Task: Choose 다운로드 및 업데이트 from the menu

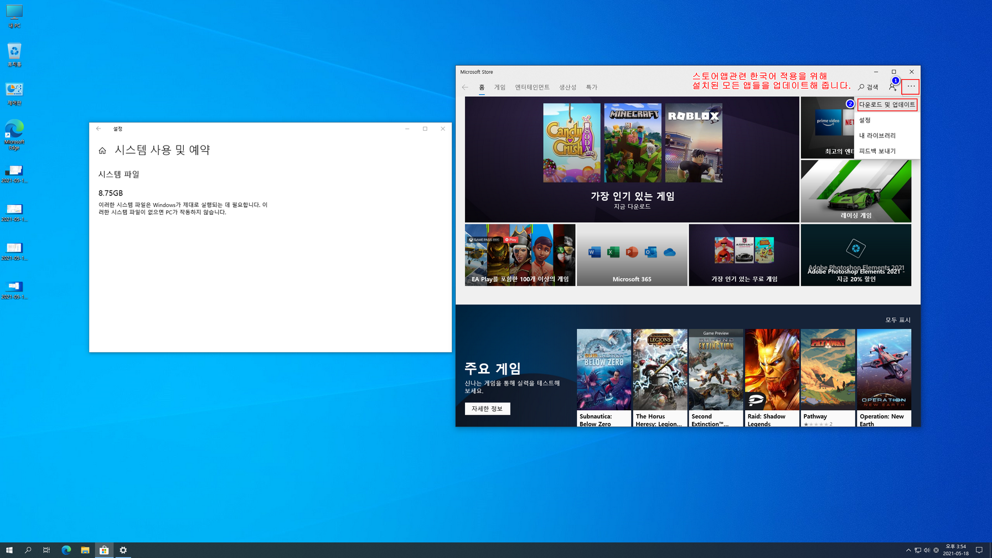Action: click(887, 105)
